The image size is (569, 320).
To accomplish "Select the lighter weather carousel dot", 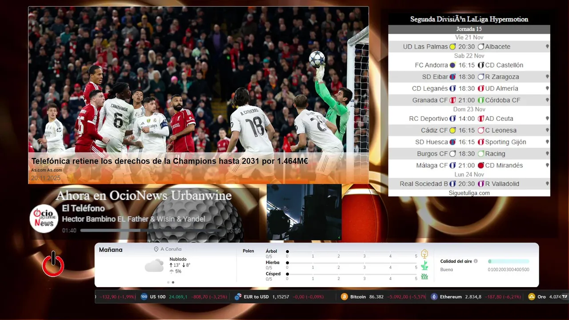I will (168, 282).
